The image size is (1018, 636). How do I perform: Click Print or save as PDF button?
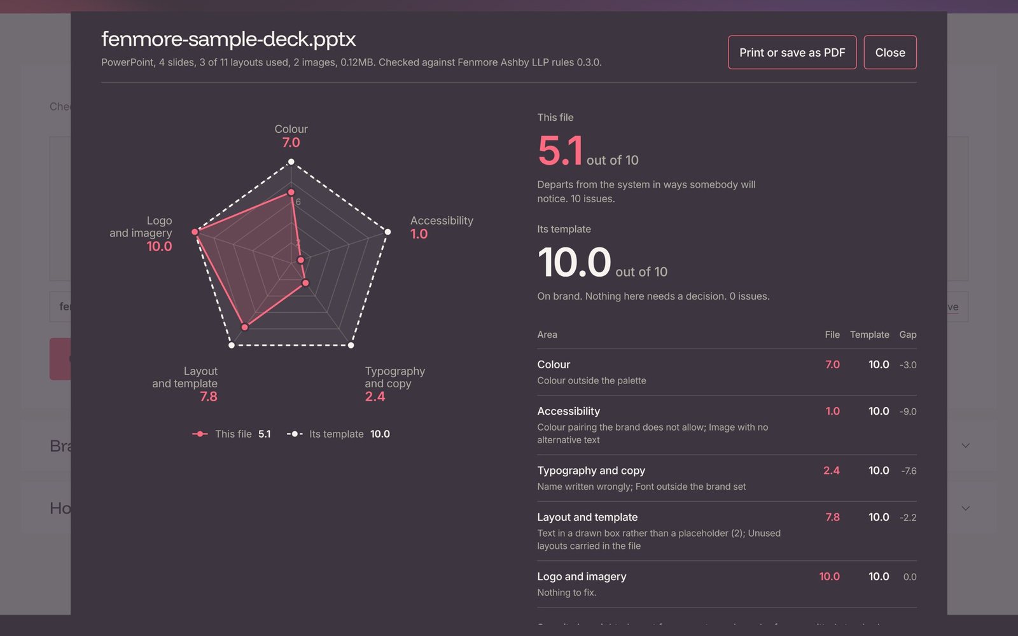click(x=792, y=52)
